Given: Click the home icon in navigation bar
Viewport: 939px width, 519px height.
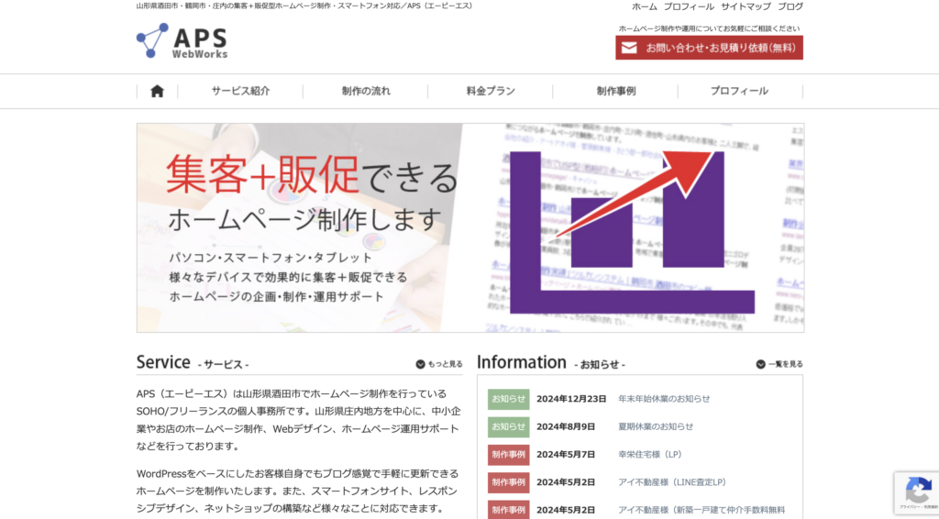Looking at the screenshot, I should tap(157, 91).
